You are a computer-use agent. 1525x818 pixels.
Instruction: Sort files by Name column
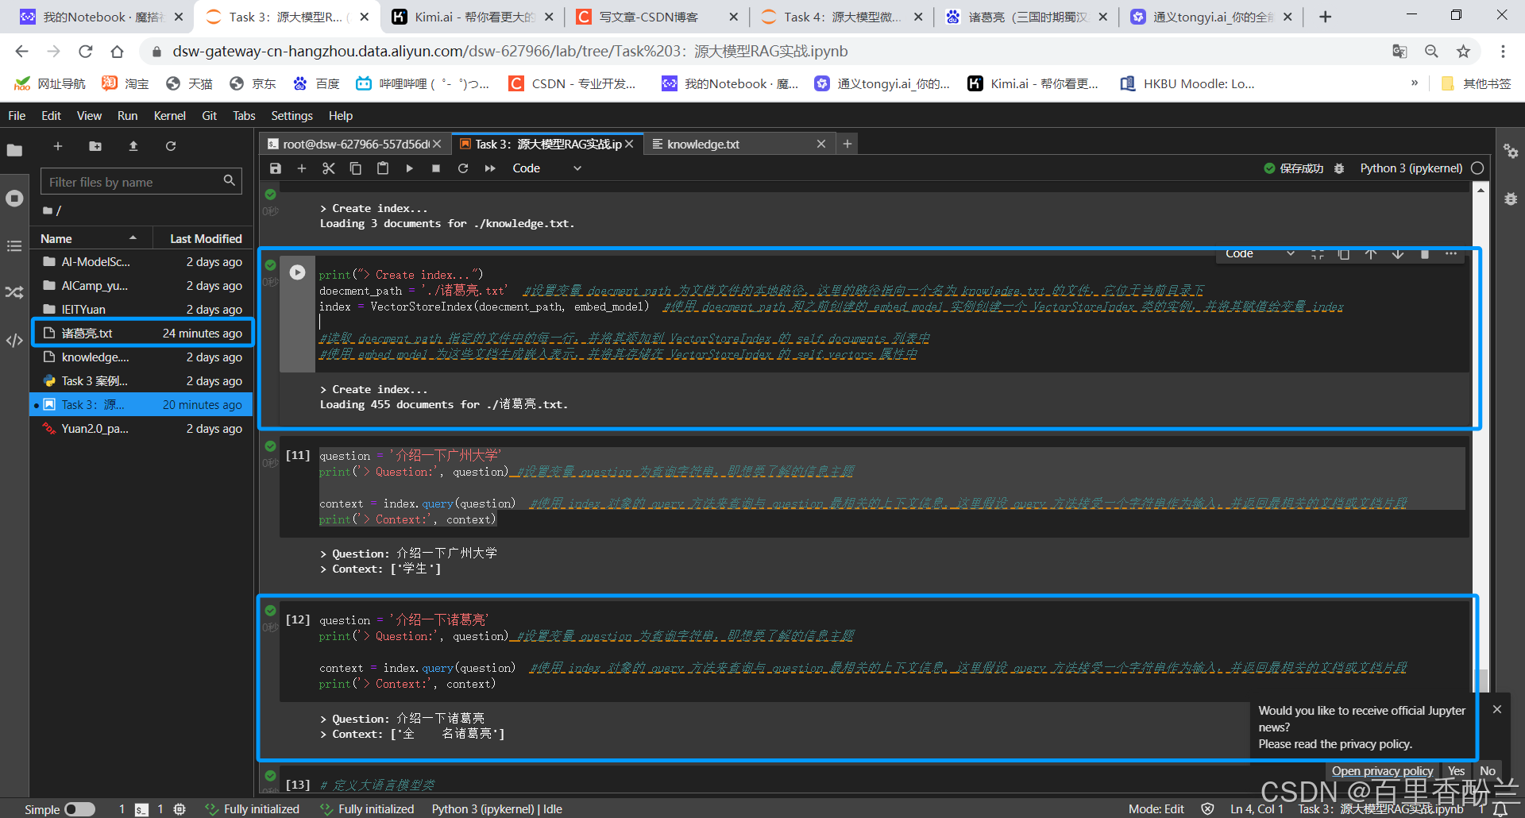tap(89, 238)
